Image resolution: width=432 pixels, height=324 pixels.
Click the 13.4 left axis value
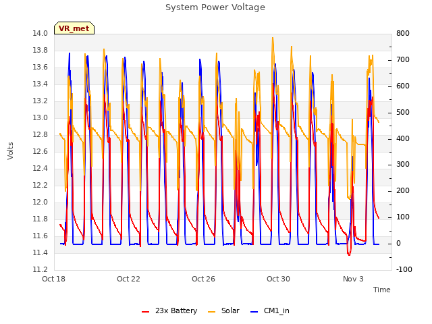pos(40,84)
